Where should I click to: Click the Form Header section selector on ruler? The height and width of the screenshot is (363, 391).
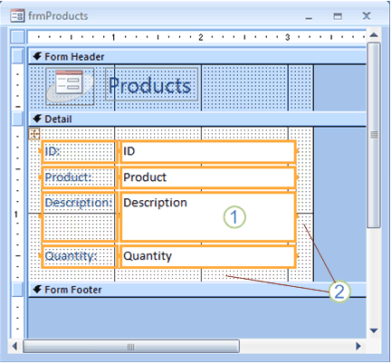[17, 56]
